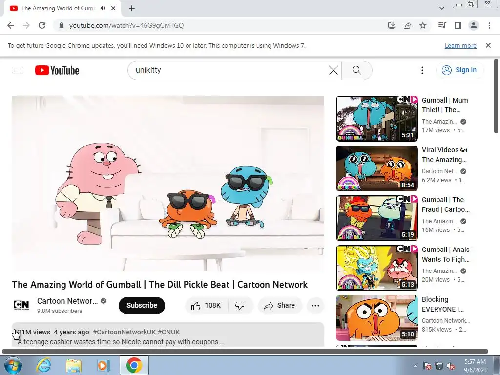This screenshot has height=375, width=500.
Task: Open Blocking EVERYONE video thumbnail
Action: coord(376,317)
